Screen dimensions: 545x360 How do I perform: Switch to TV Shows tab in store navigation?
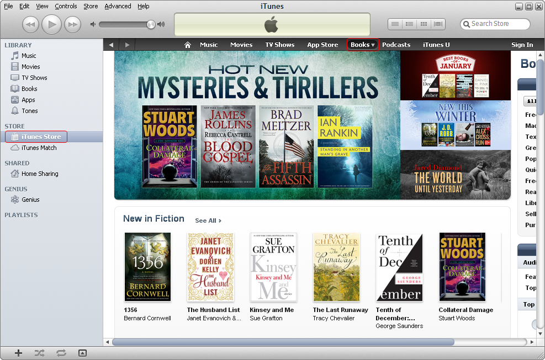pyautogui.click(x=280, y=45)
